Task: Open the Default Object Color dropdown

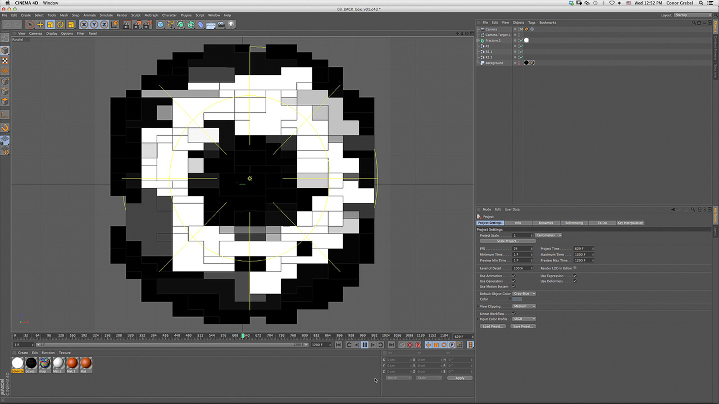Action: 524,293
